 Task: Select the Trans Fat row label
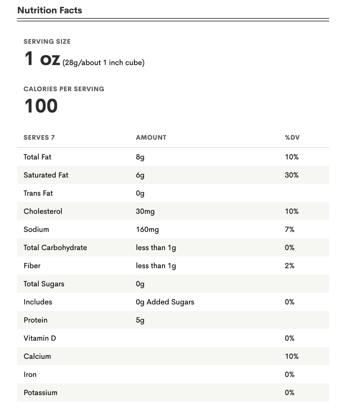(x=38, y=193)
